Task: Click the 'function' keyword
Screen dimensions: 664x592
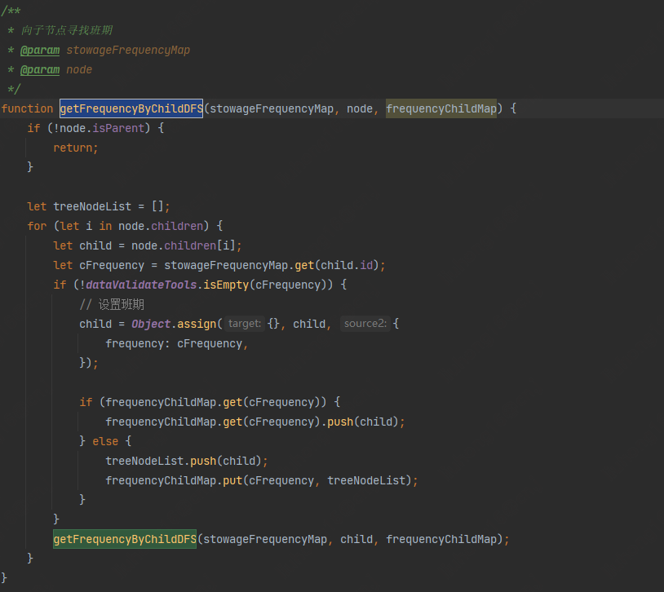Action: tap(27, 108)
